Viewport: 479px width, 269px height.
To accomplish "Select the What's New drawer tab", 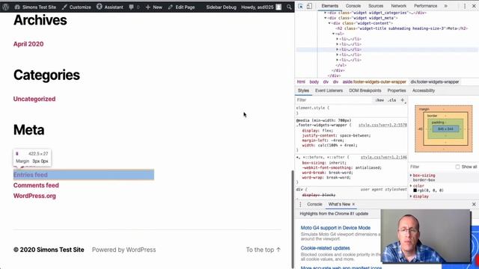I will pyautogui.click(x=339, y=204).
